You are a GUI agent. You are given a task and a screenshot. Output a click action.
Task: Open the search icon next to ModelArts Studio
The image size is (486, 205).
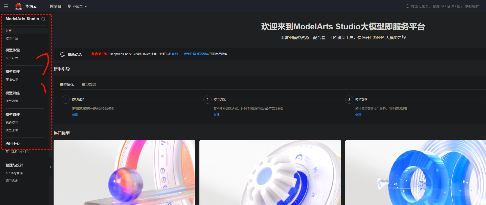click(x=43, y=19)
